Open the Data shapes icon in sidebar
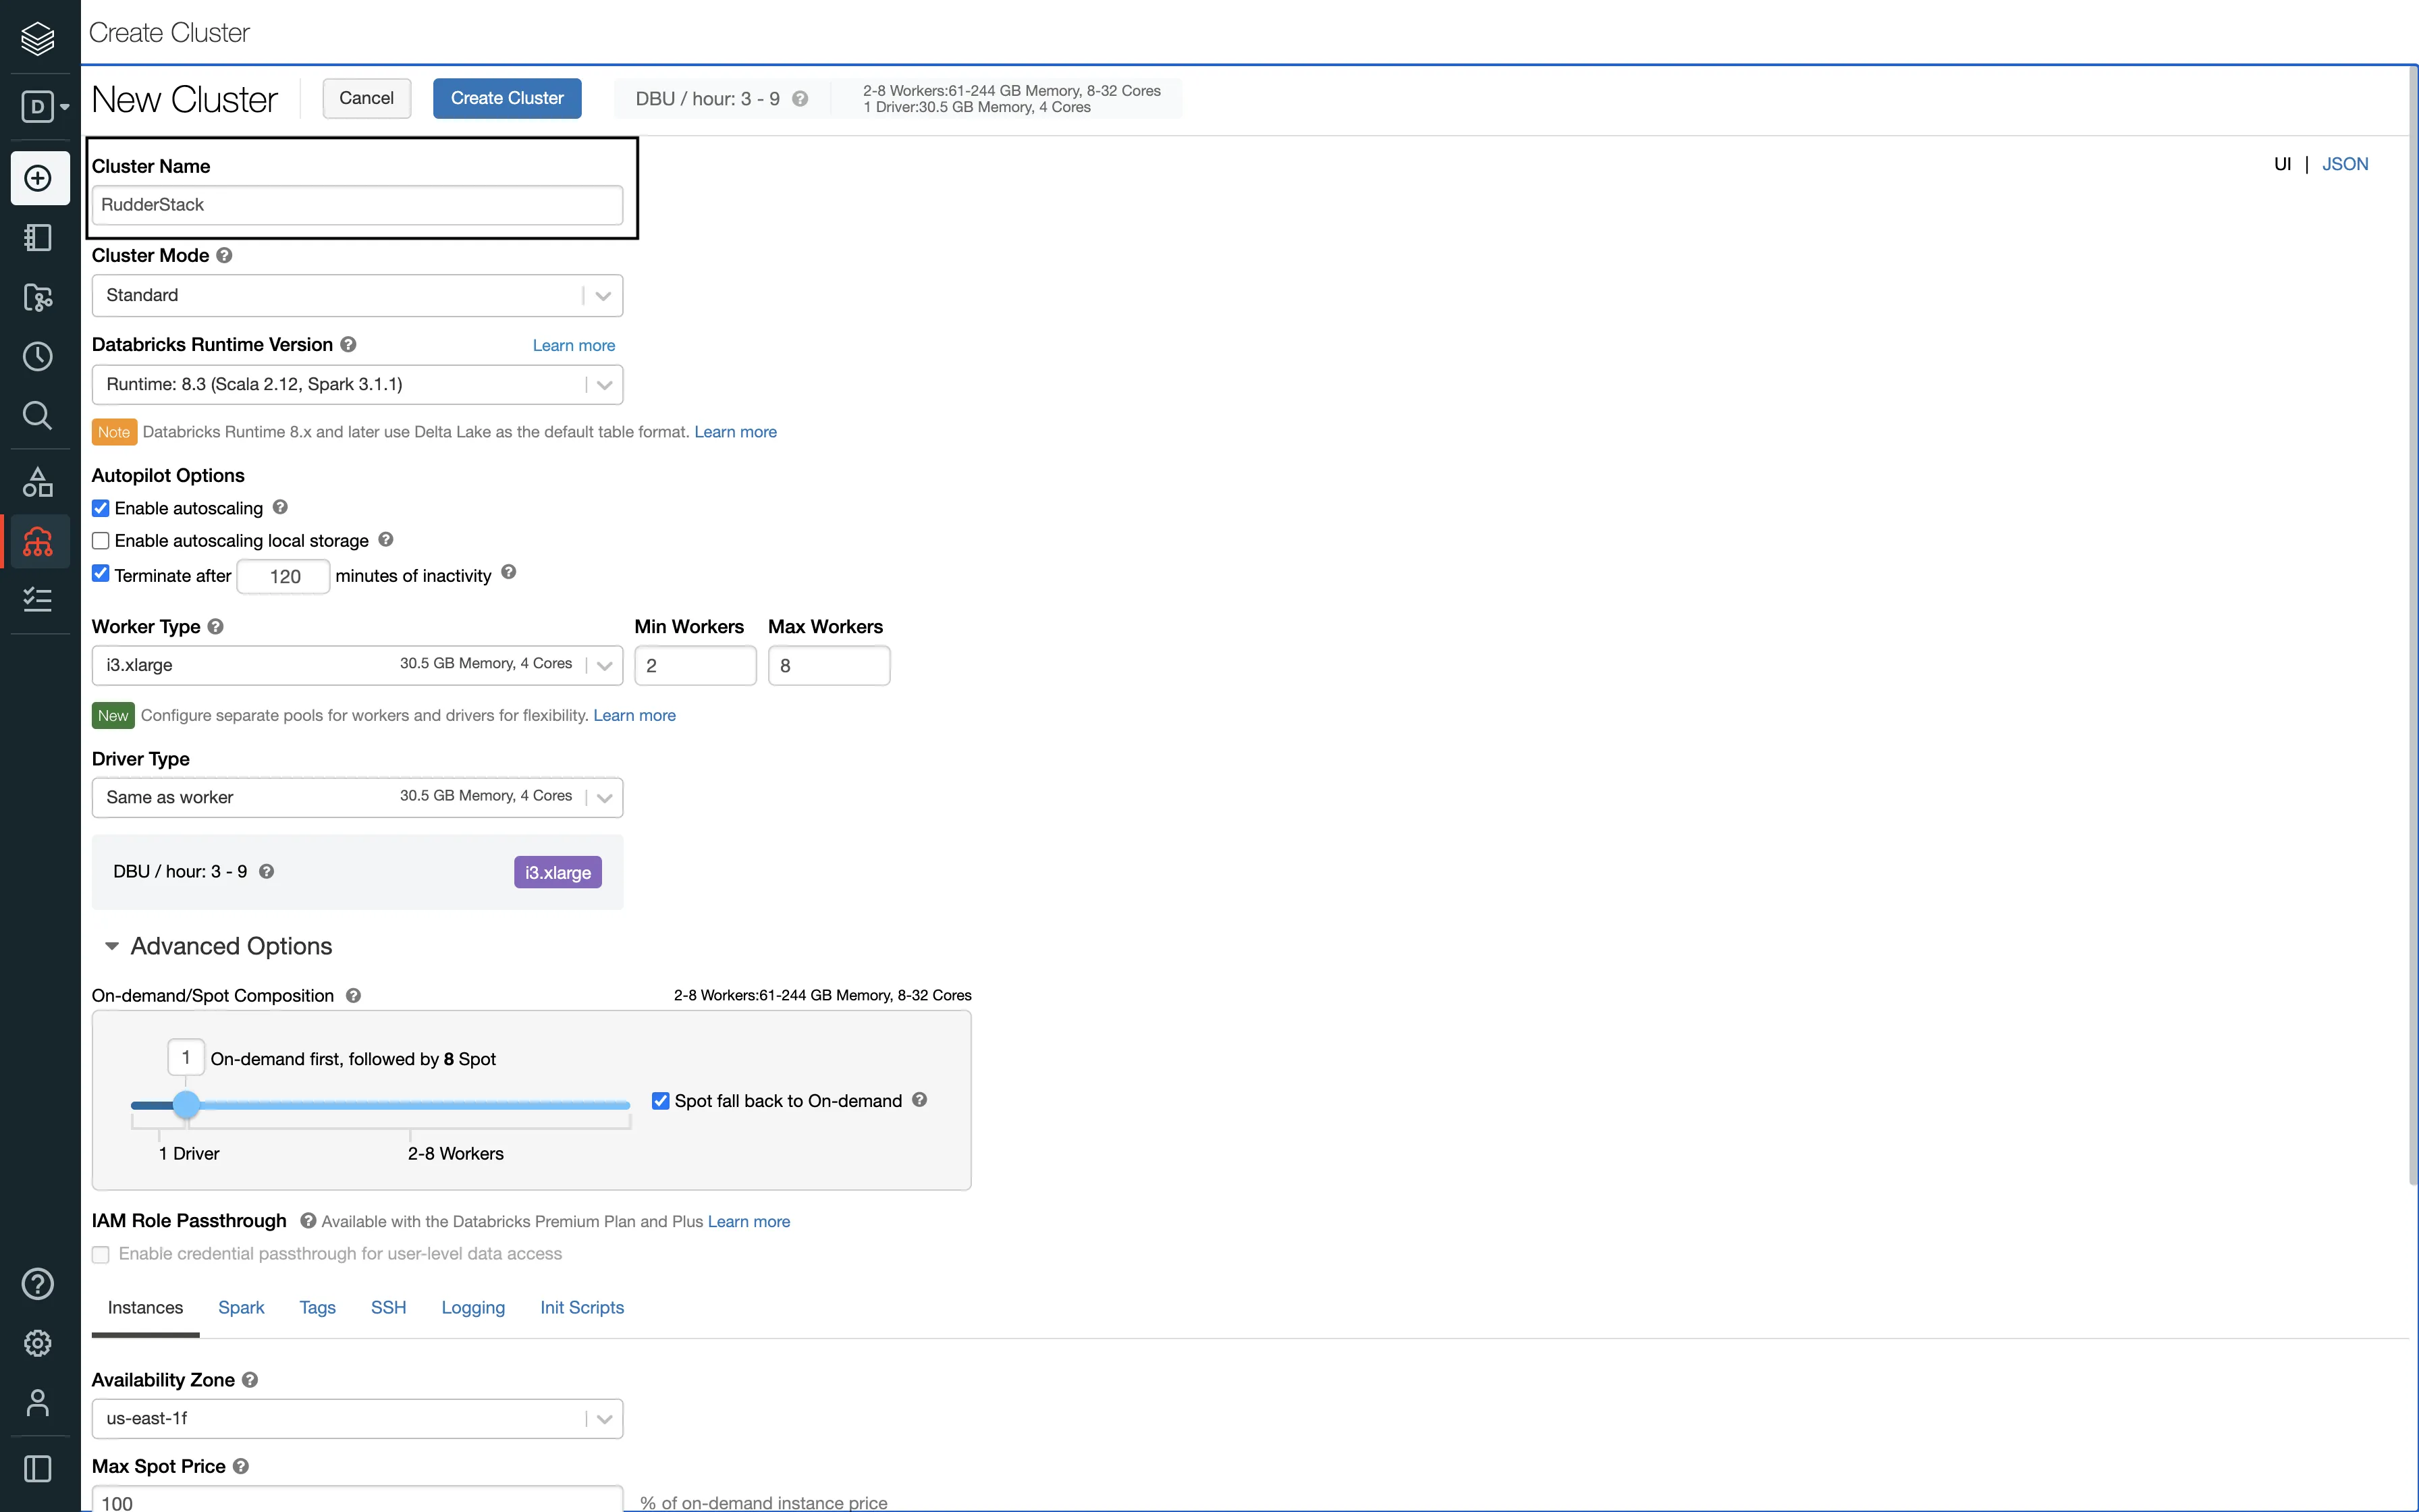 (38, 482)
